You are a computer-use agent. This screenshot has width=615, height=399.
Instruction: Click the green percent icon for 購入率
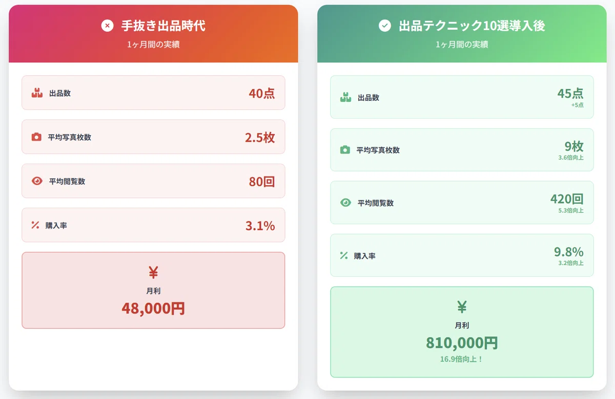(344, 255)
